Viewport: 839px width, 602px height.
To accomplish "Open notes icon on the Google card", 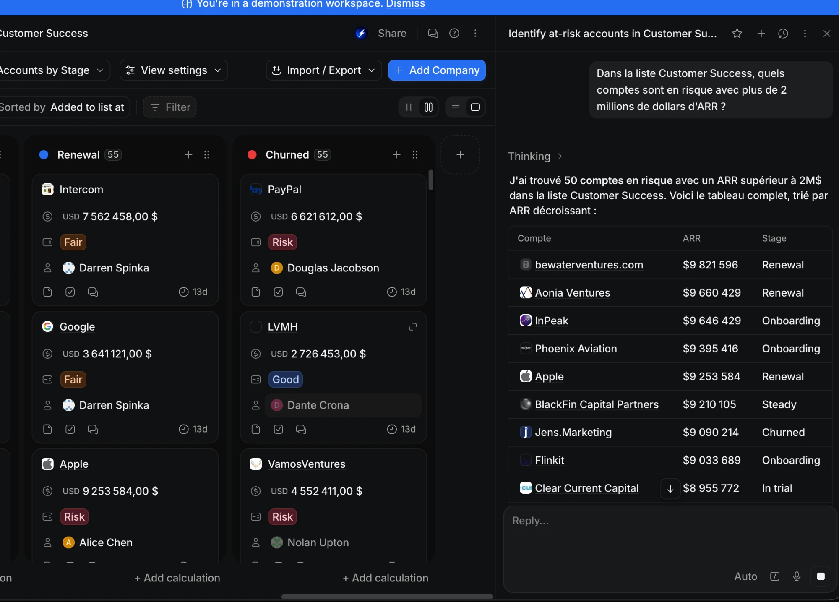I will (47, 429).
